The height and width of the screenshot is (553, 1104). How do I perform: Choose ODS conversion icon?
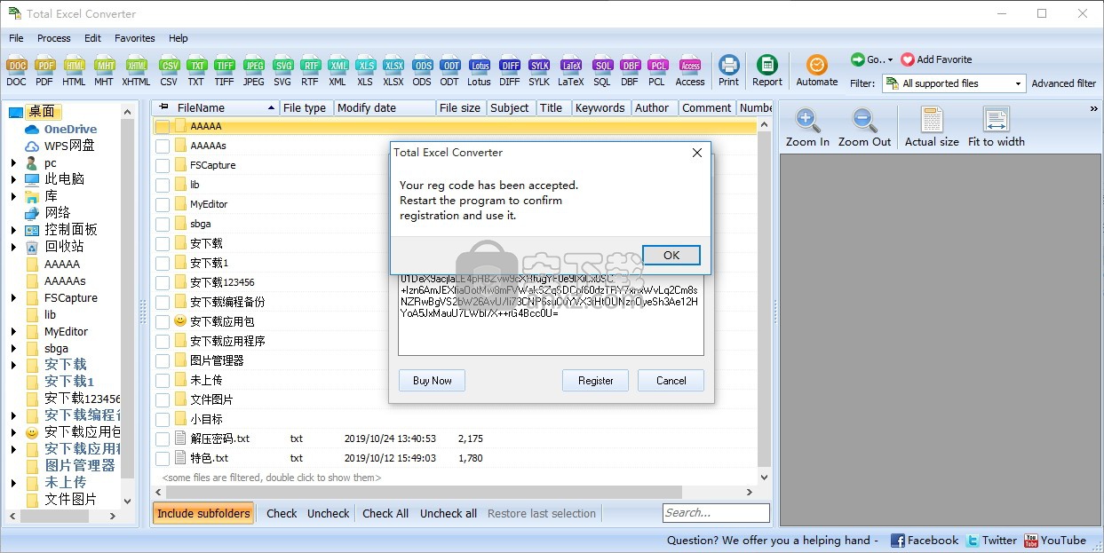422,71
